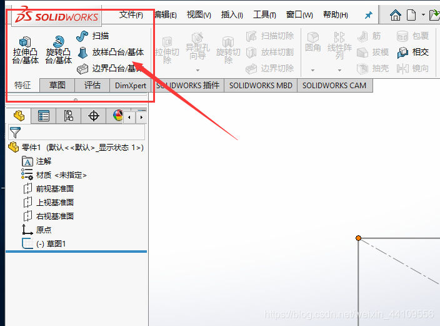Show previous manager tabs with left arrow

click(x=129, y=117)
